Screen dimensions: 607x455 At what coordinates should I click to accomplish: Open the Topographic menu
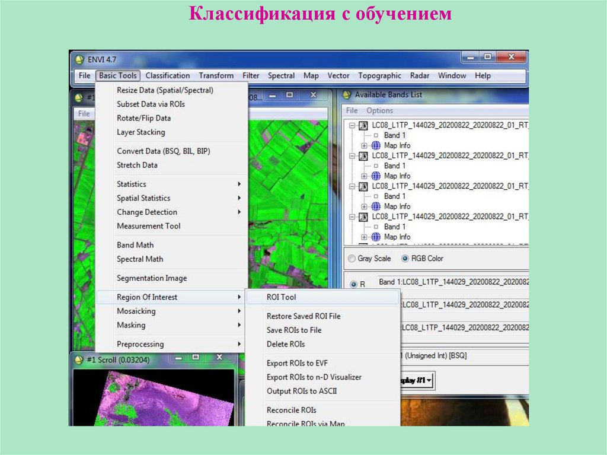(379, 75)
